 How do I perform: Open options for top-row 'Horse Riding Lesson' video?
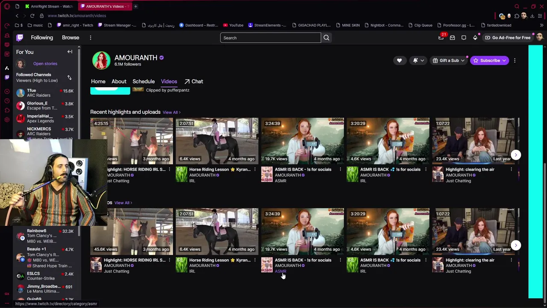point(255,169)
